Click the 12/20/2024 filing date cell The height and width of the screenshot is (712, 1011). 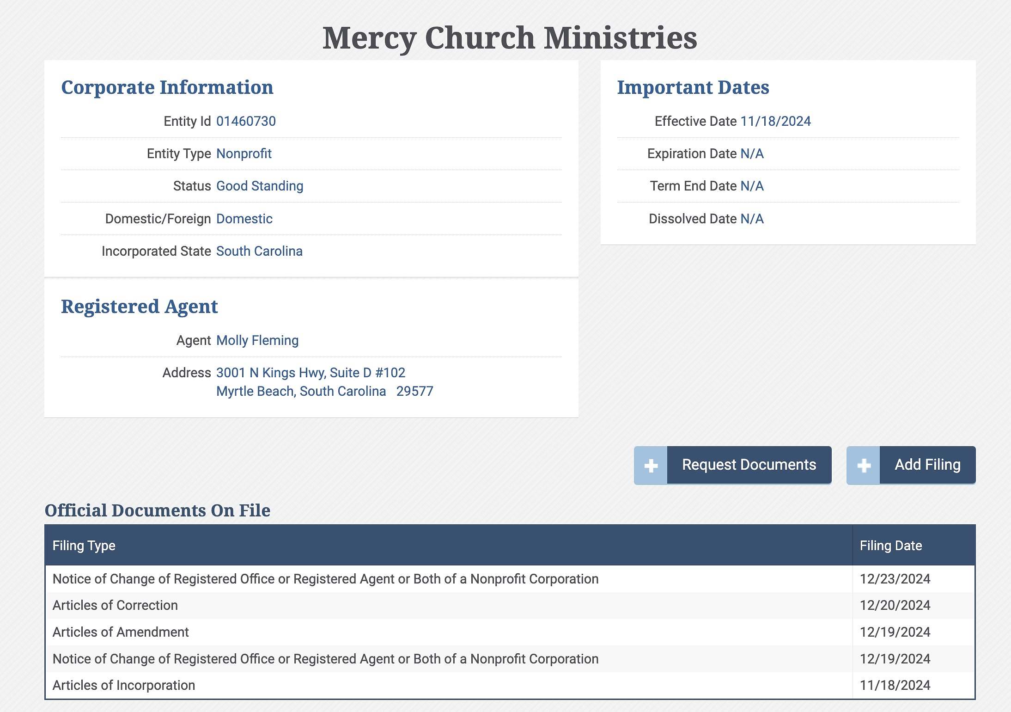click(x=895, y=605)
